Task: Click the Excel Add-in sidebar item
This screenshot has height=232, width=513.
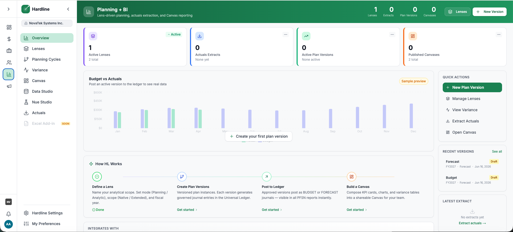Action: click(47, 123)
